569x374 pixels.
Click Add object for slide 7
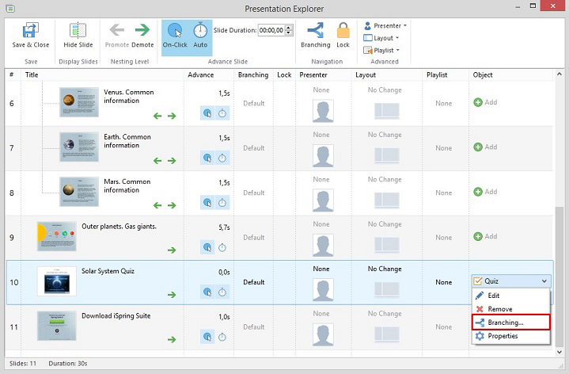coord(485,147)
